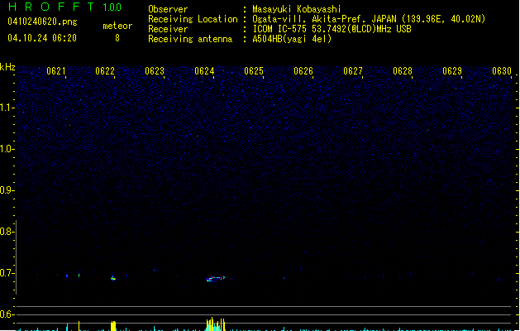520x331 pixels.
Task: Click the Observer label
Action: 168,9
